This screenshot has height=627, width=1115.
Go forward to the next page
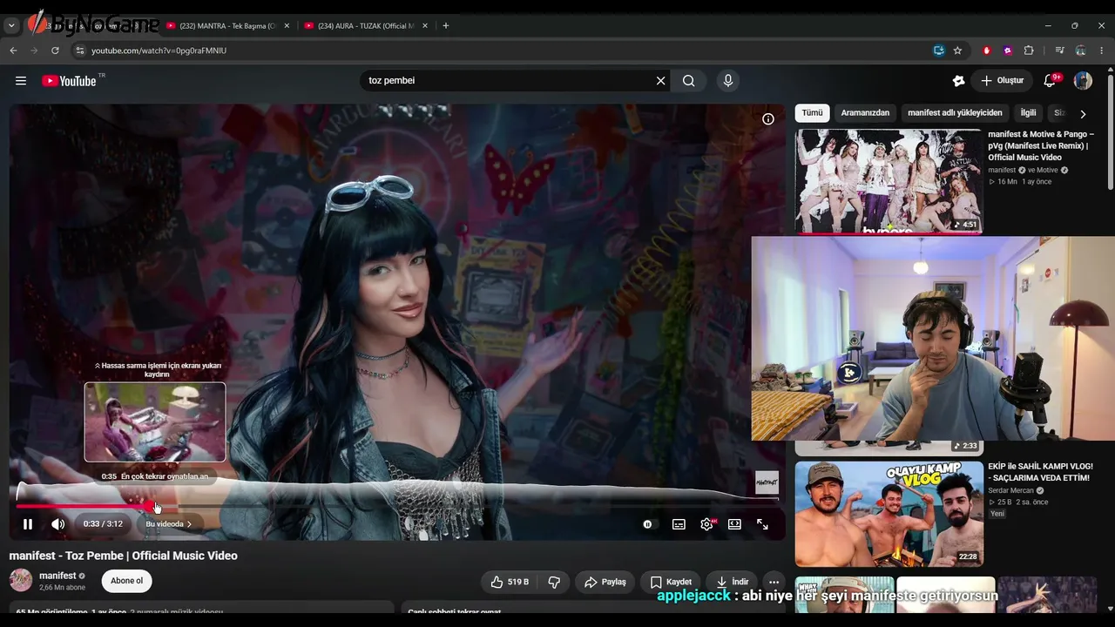34,51
